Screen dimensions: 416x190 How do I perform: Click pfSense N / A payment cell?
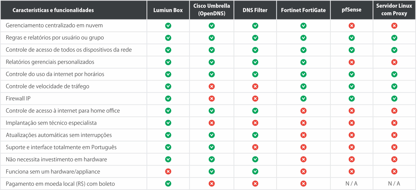[x=351, y=184]
